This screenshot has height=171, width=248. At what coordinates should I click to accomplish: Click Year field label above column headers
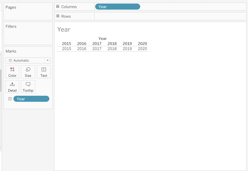(x=102, y=39)
